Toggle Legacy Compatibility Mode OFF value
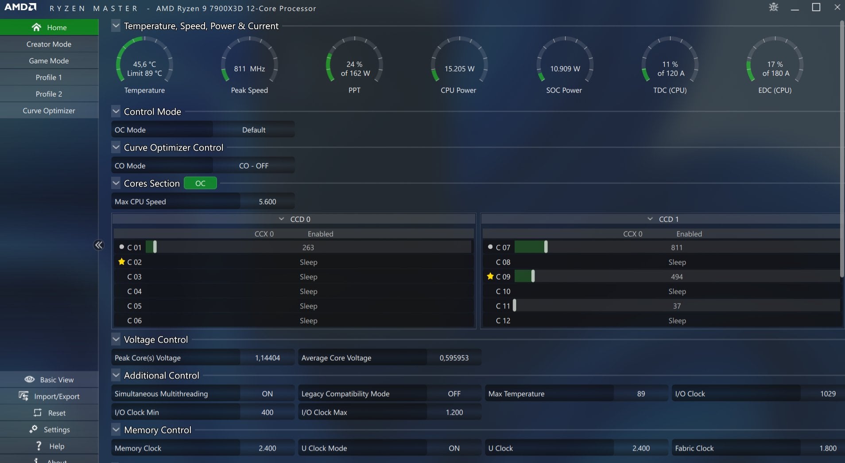 point(454,393)
